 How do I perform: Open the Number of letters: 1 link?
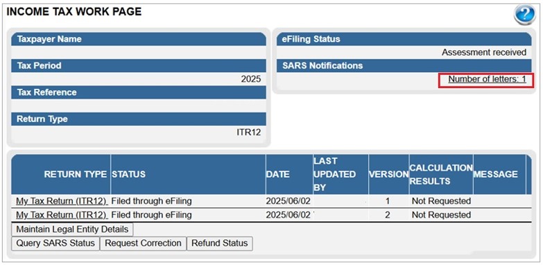click(488, 79)
